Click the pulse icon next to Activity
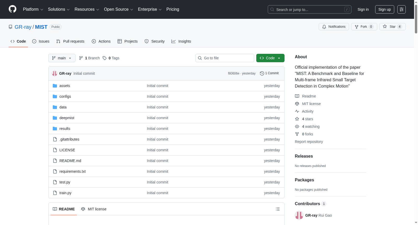The width and height of the screenshot is (418, 225). click(297, 111)
